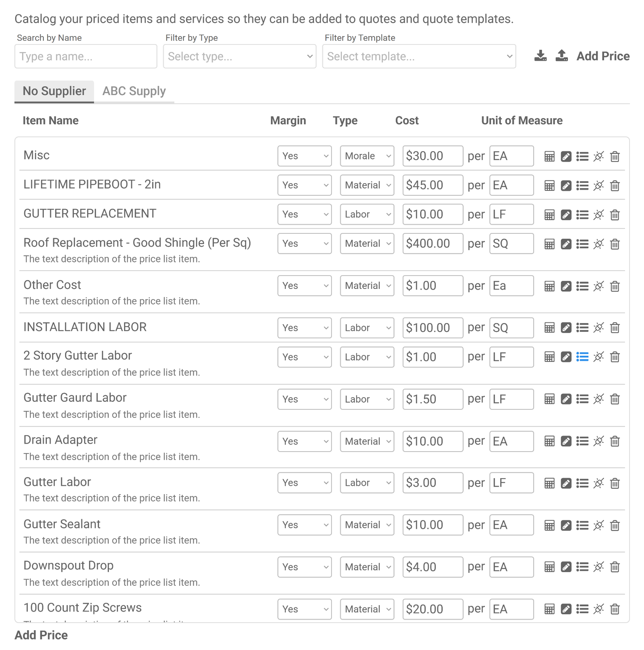Open Type dropdown for INSTALLATION LABOR

click(x=367, y=328)
